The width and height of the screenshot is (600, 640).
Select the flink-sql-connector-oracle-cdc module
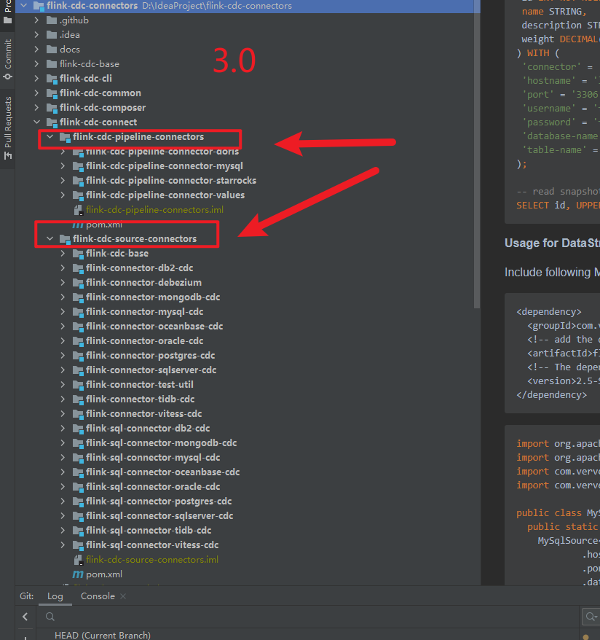[x=153, y=486]
